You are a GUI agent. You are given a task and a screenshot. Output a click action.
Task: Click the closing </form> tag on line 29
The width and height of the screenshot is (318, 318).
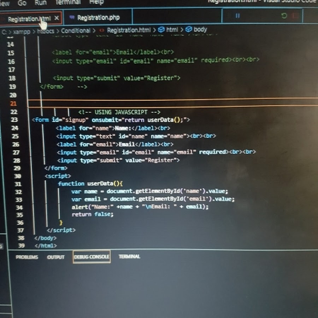[56, 168]
